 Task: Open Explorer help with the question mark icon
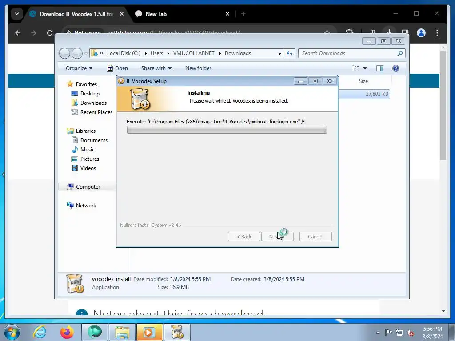(395, 68)
